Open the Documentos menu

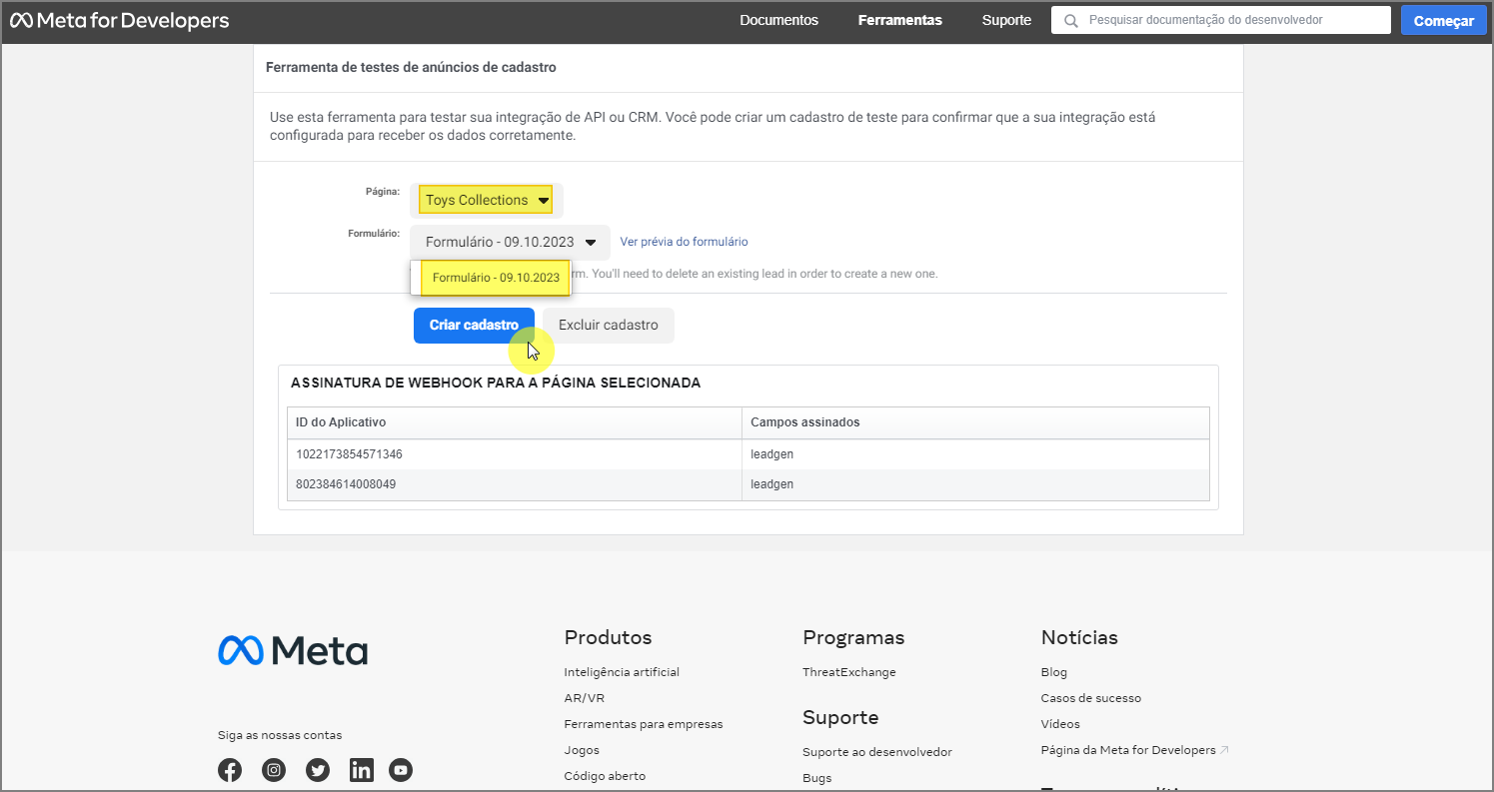pos(778,20)
